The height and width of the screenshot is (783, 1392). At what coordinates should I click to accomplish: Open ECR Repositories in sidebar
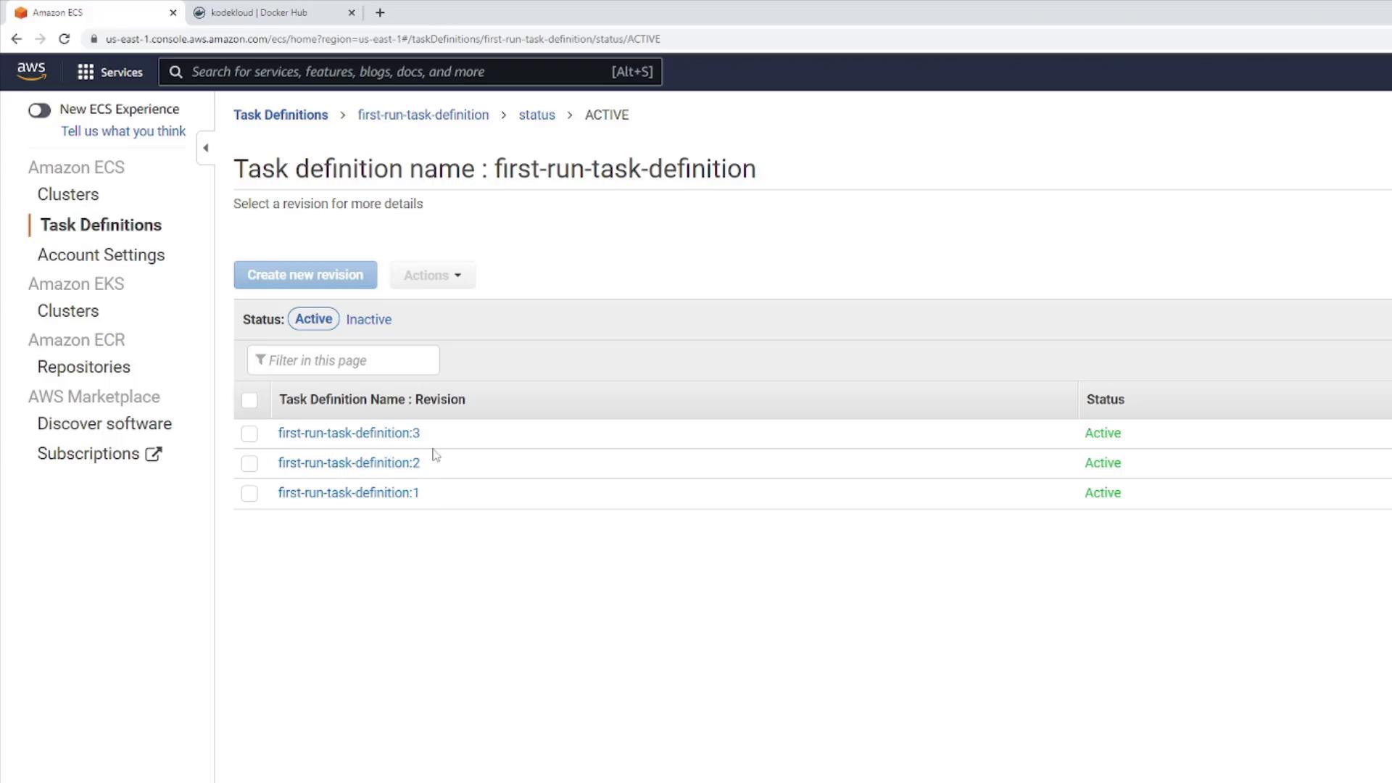click(x=84, y=367)
